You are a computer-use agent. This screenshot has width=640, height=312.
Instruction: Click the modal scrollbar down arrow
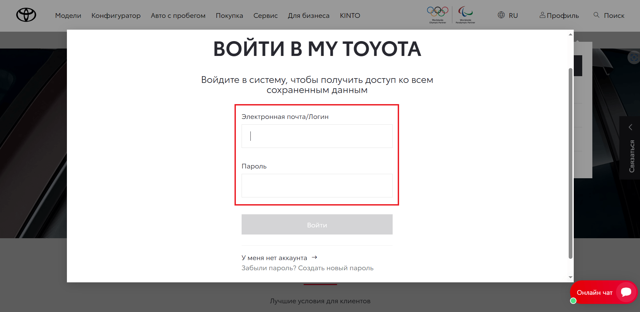(x=570, y=277)
